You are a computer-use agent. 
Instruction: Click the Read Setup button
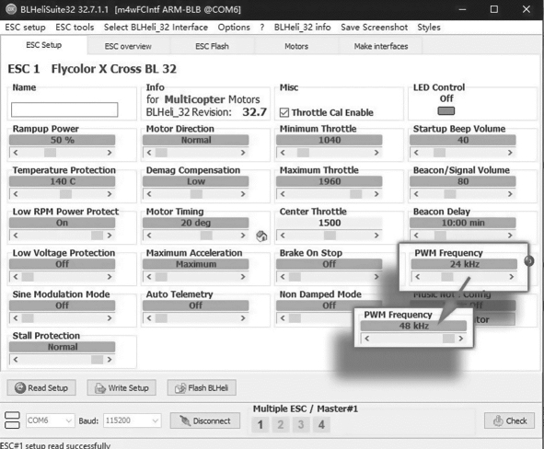click(x=41, y=387)
